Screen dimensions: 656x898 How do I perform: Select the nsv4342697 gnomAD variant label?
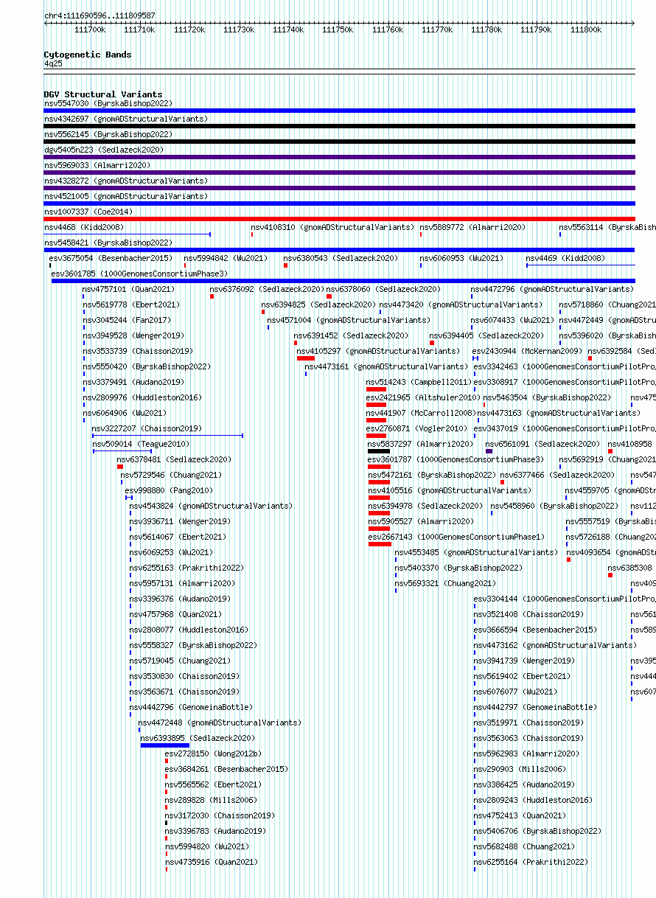(x=126, y=119)
